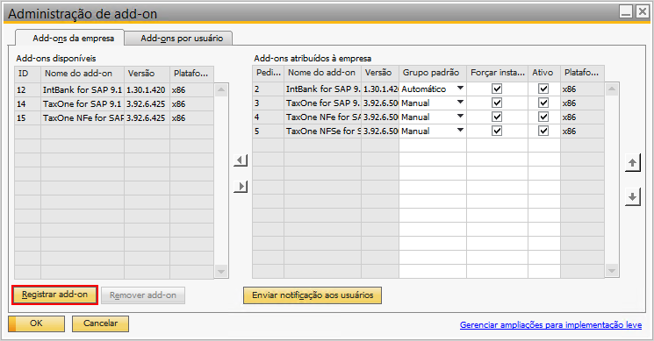The image size is (654, 341).
Task: Select available add-on TaxOne NFe ID 15
Action: [83, 118]
